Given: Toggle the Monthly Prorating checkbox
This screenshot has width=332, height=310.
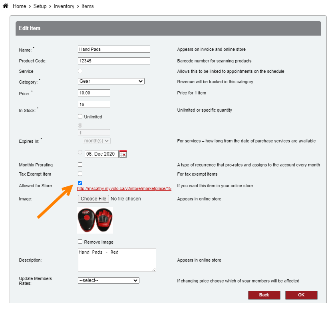Looking at the screenshot, I should pyautogui.click(x=80, y=164).
